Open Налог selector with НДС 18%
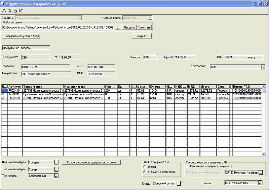Viewport: 269px width, 190px height. point(260,183)
